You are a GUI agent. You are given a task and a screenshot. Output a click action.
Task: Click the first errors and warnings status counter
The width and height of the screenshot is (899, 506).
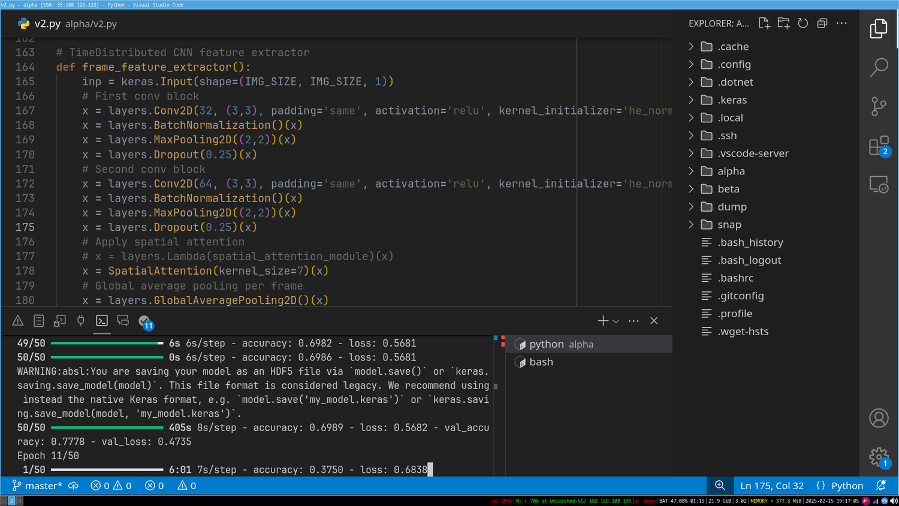[x=111, y=486]
